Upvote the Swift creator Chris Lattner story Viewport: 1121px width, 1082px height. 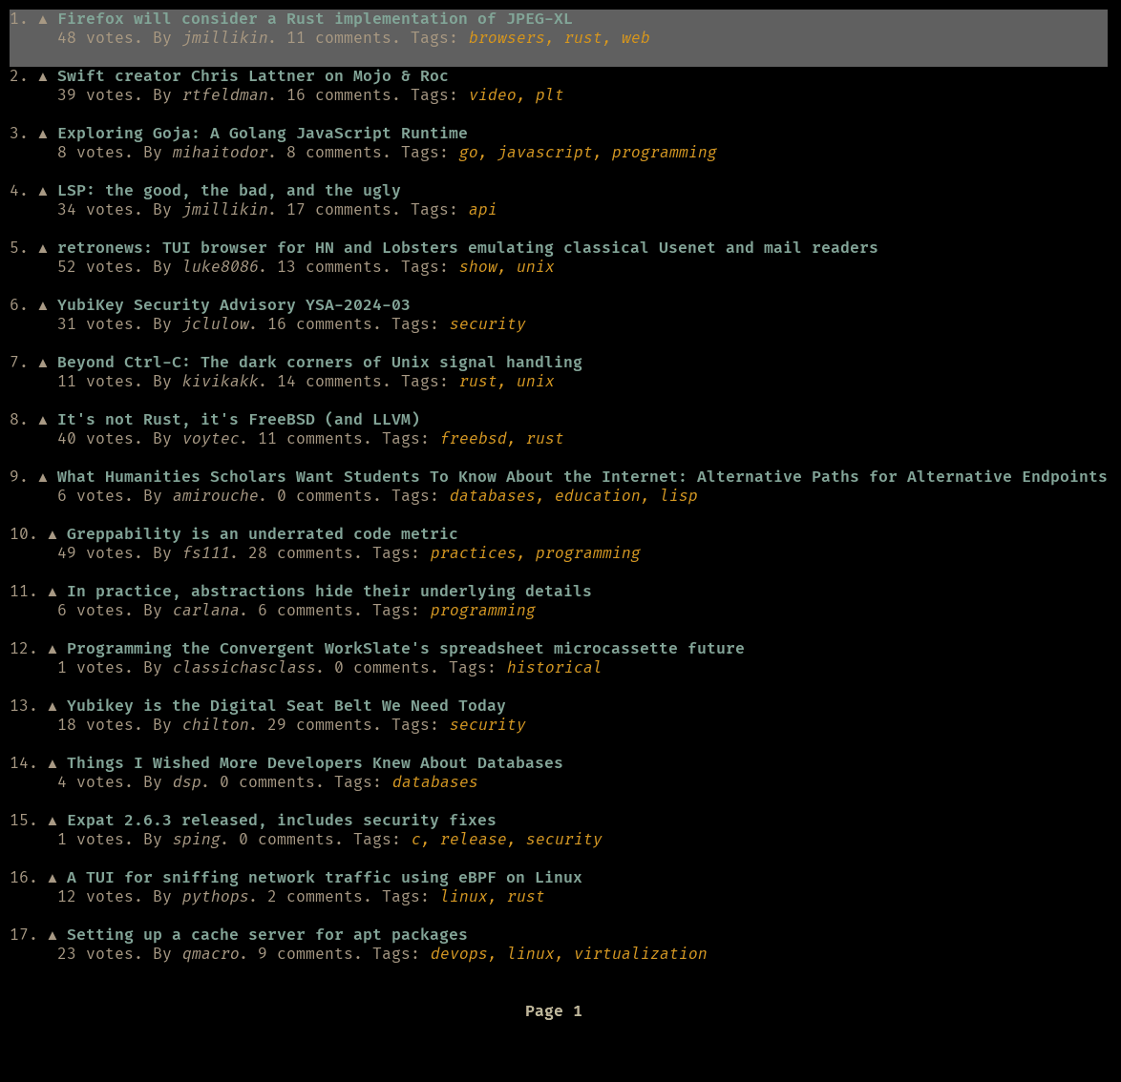(x=43, y=76)
